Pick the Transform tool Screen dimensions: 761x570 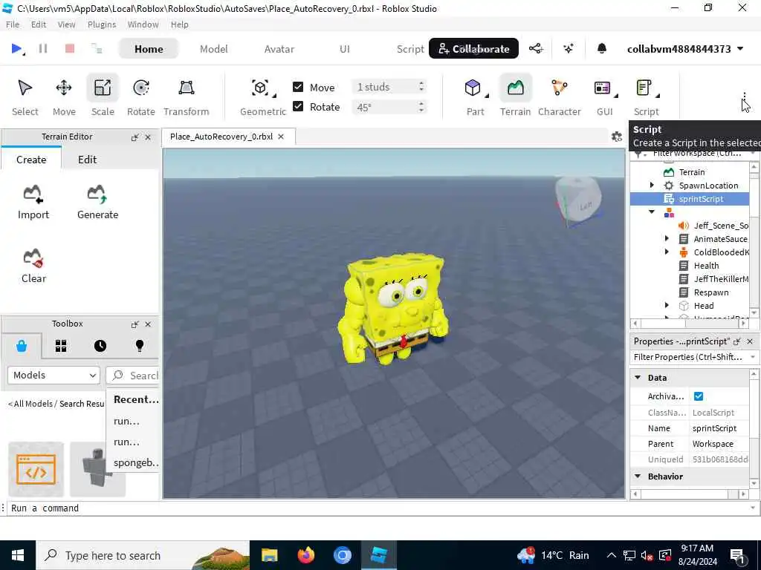pyautogui.click(x=187, y=97)
